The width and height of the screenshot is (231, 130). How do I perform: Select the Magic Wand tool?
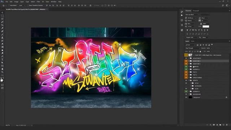(x=2, y=22)
